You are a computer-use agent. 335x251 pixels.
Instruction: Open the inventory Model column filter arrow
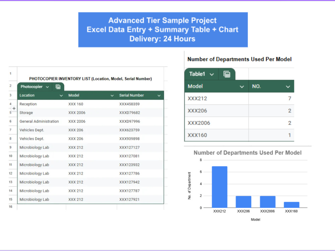(112, 96)
